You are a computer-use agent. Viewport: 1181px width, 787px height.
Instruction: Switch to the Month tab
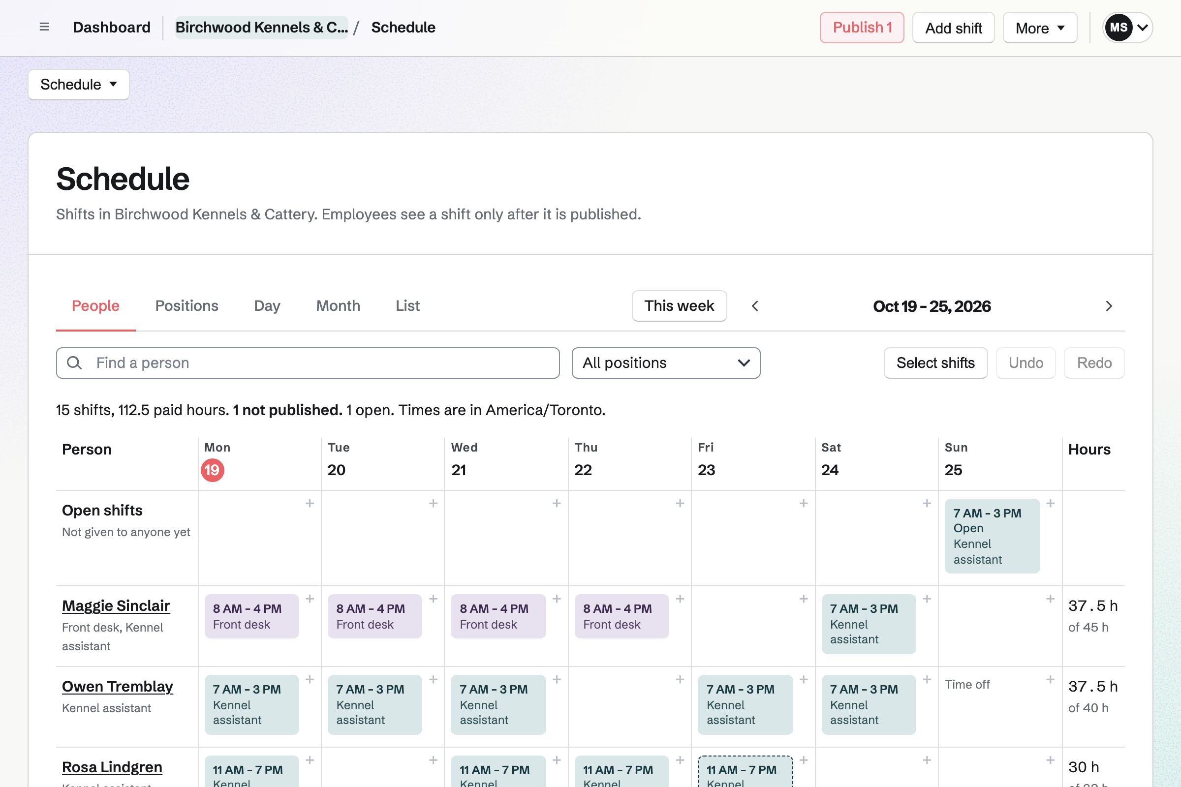tap(338, 306)
